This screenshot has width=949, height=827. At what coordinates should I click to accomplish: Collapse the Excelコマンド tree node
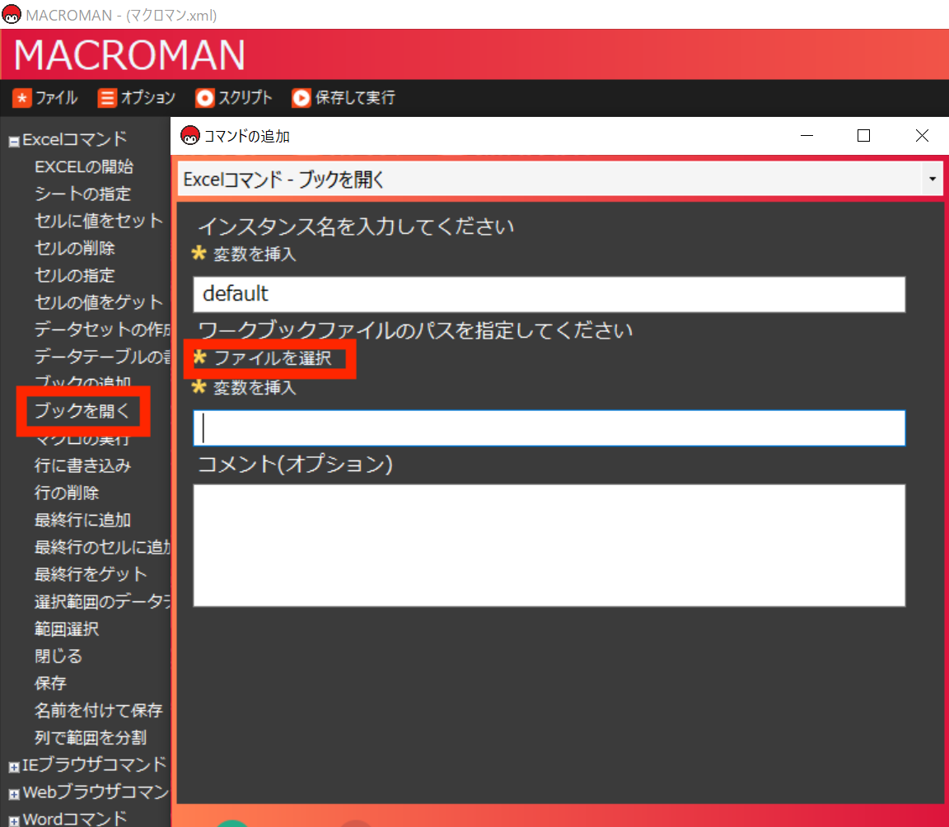click(x=14, y=142)
